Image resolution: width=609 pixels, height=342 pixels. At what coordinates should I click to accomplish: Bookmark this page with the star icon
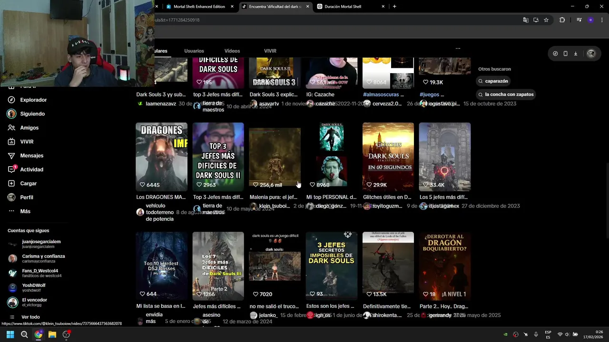coord(546,20)
